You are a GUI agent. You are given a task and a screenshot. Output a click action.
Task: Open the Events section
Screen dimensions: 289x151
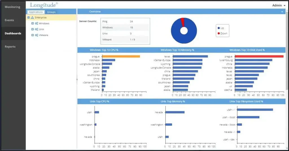pyautogui.click(x=9, y=20)
